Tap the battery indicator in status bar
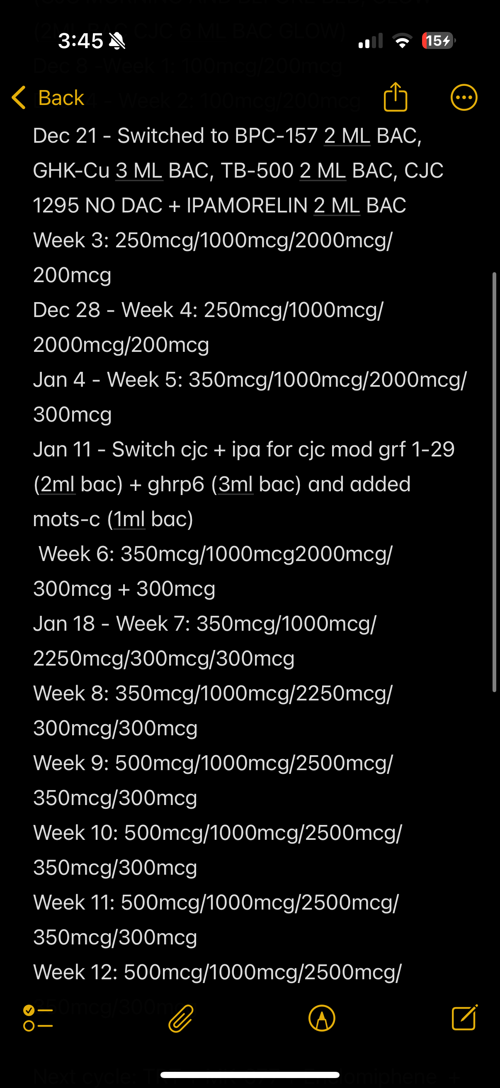 coord(438,41)
